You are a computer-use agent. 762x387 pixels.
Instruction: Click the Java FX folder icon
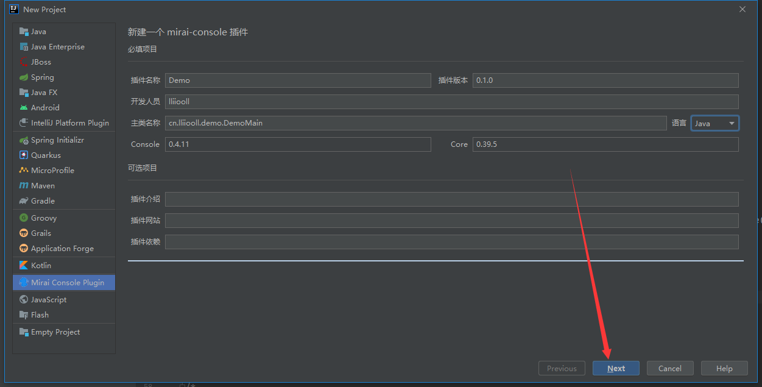24,93
